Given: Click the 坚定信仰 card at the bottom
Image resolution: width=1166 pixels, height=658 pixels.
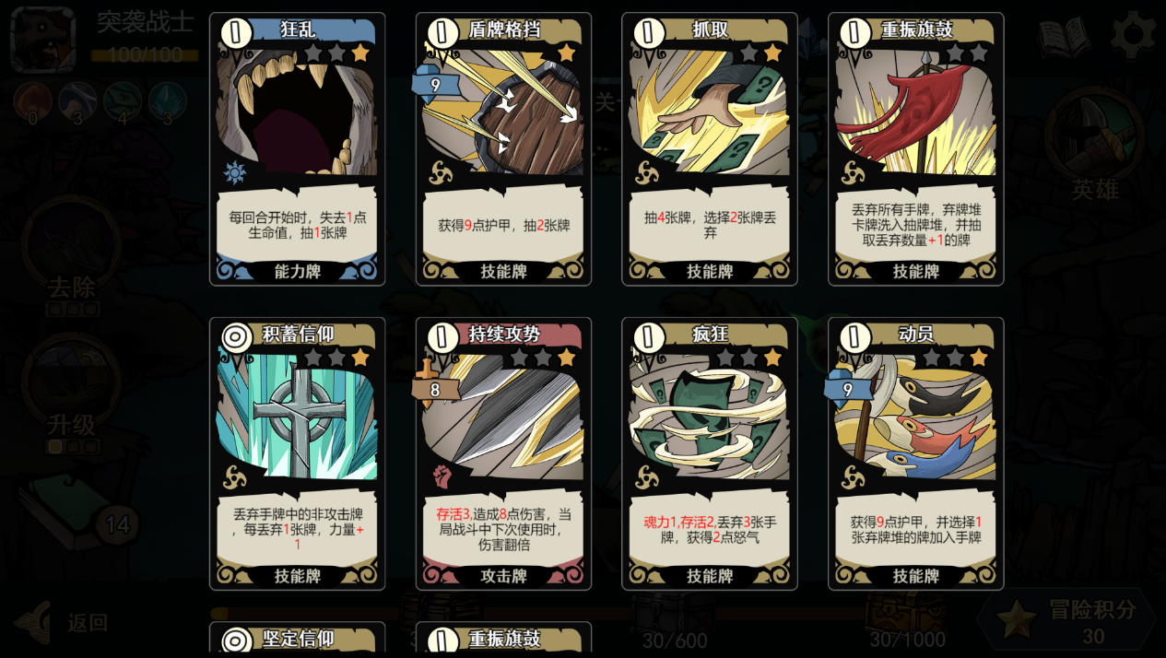Looking at the screenshot, I should [297, 638].
